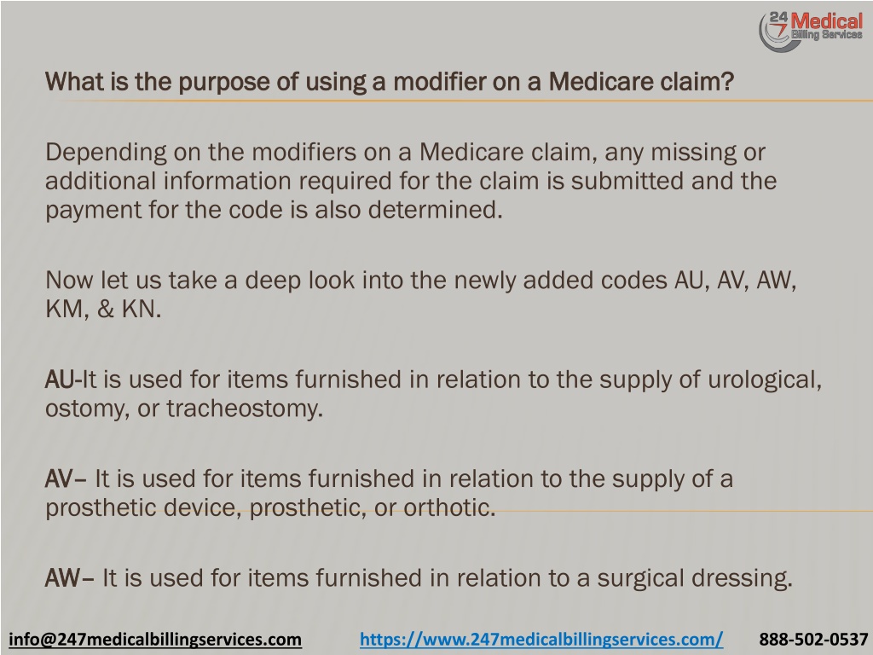Image resolution: width=873 pixels, height=655 pixels.
Task: Click the paragraph starting 'Depending on the modifiers'
Action: [x=410, y=181]
